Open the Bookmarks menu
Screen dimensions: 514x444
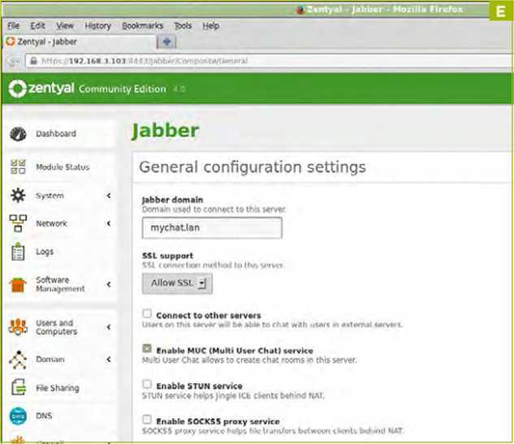142,25
